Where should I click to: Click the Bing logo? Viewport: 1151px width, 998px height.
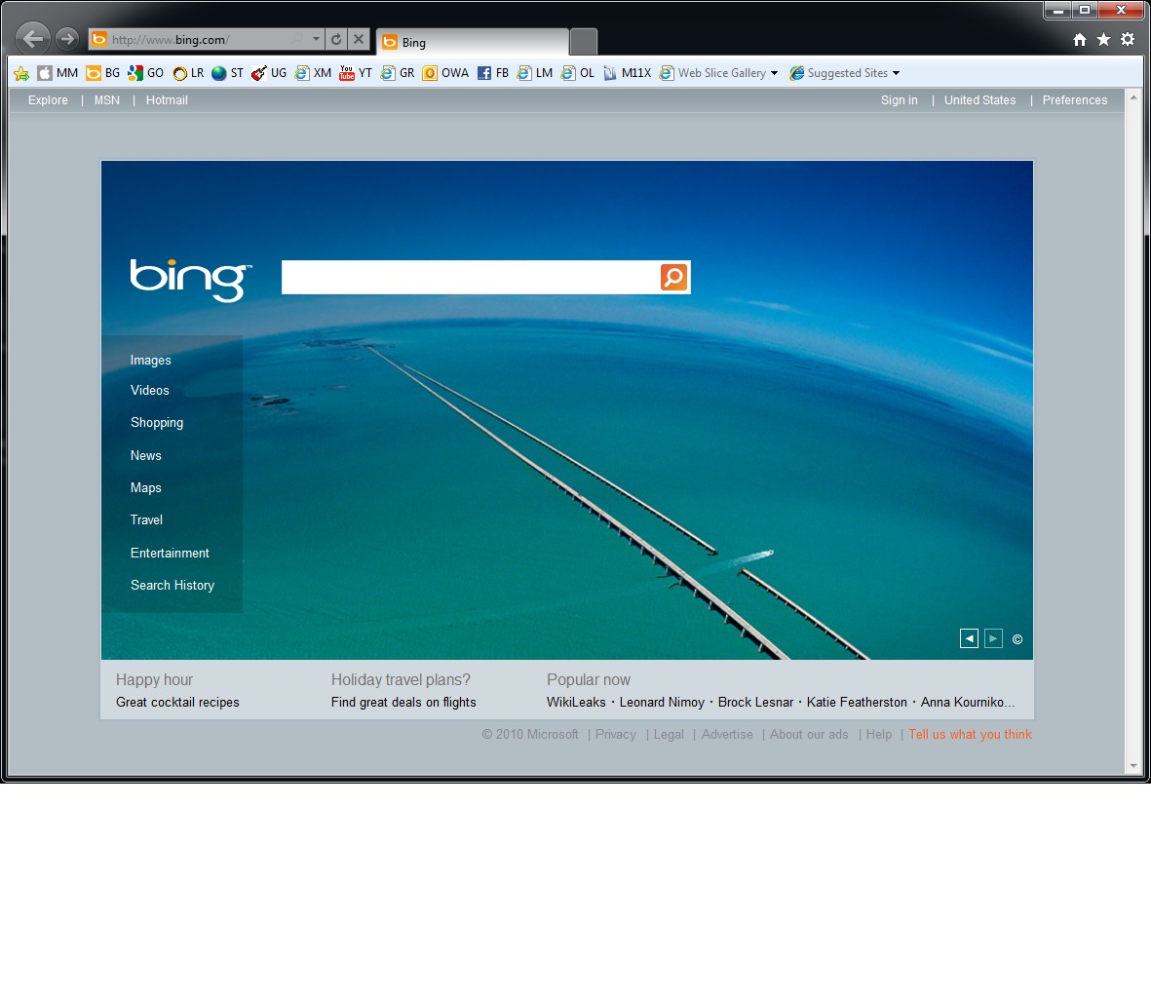click(191, 280)
